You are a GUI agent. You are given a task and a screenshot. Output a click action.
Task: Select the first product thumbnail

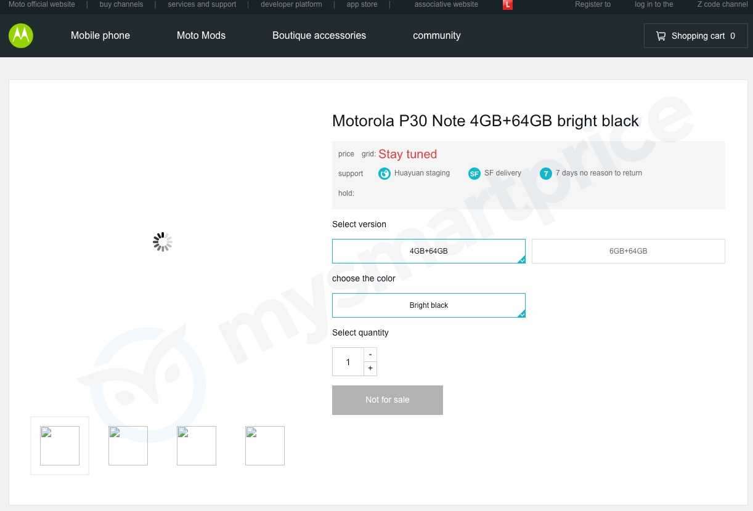coord(60,446)
